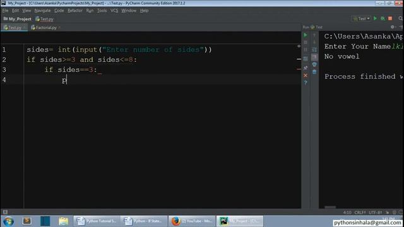Open Run panel help question mark
404x227 pixels.
click(x=306, y=83)
